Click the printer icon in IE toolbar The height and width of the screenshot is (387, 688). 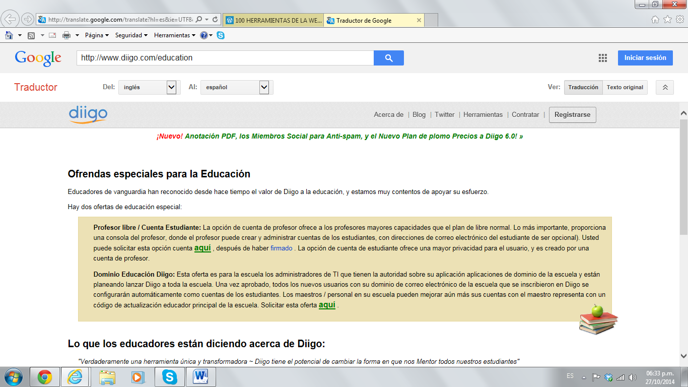coord(66,35)
